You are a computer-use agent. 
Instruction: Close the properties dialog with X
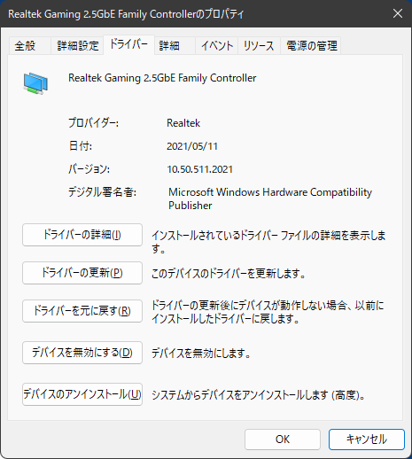(398, 13)
